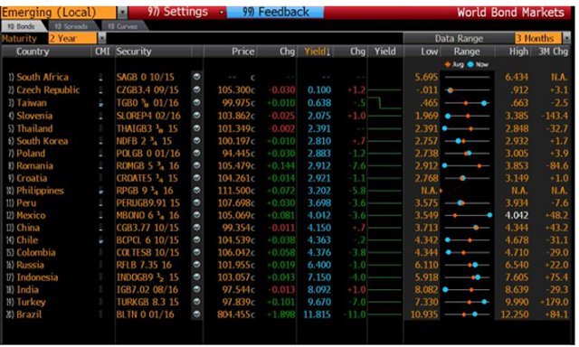Click the round icon beside PERUGB9.91 15

pos(196,202)
